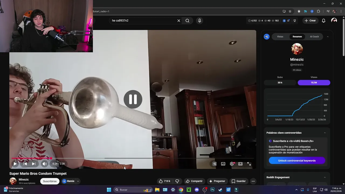Skip to next video in player
This screenshot has height=194, width=345.
pos(34,164)
